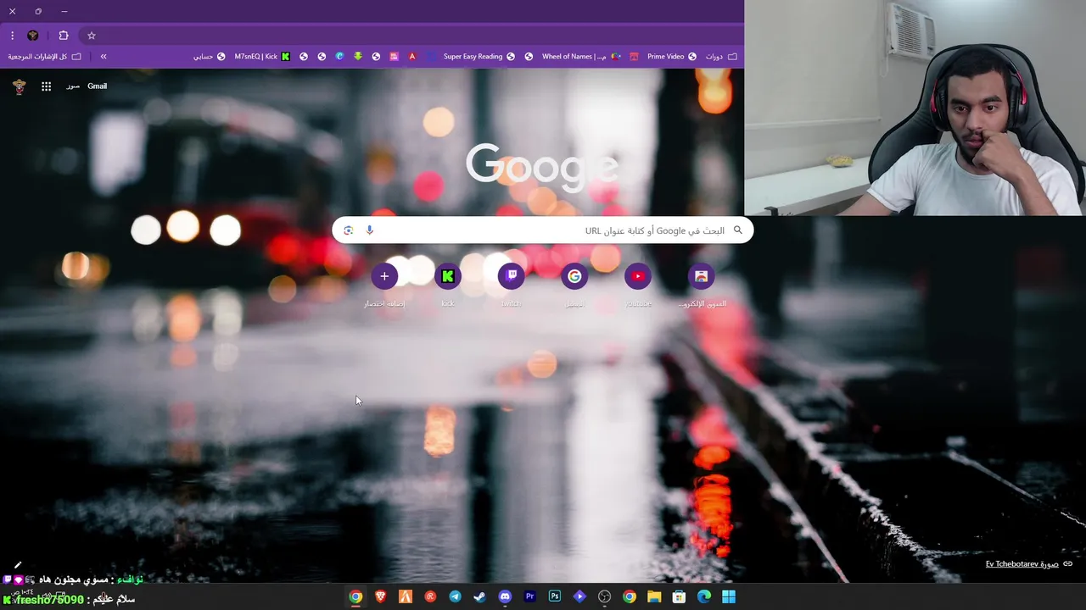Open the صور images link

point(73,86)
